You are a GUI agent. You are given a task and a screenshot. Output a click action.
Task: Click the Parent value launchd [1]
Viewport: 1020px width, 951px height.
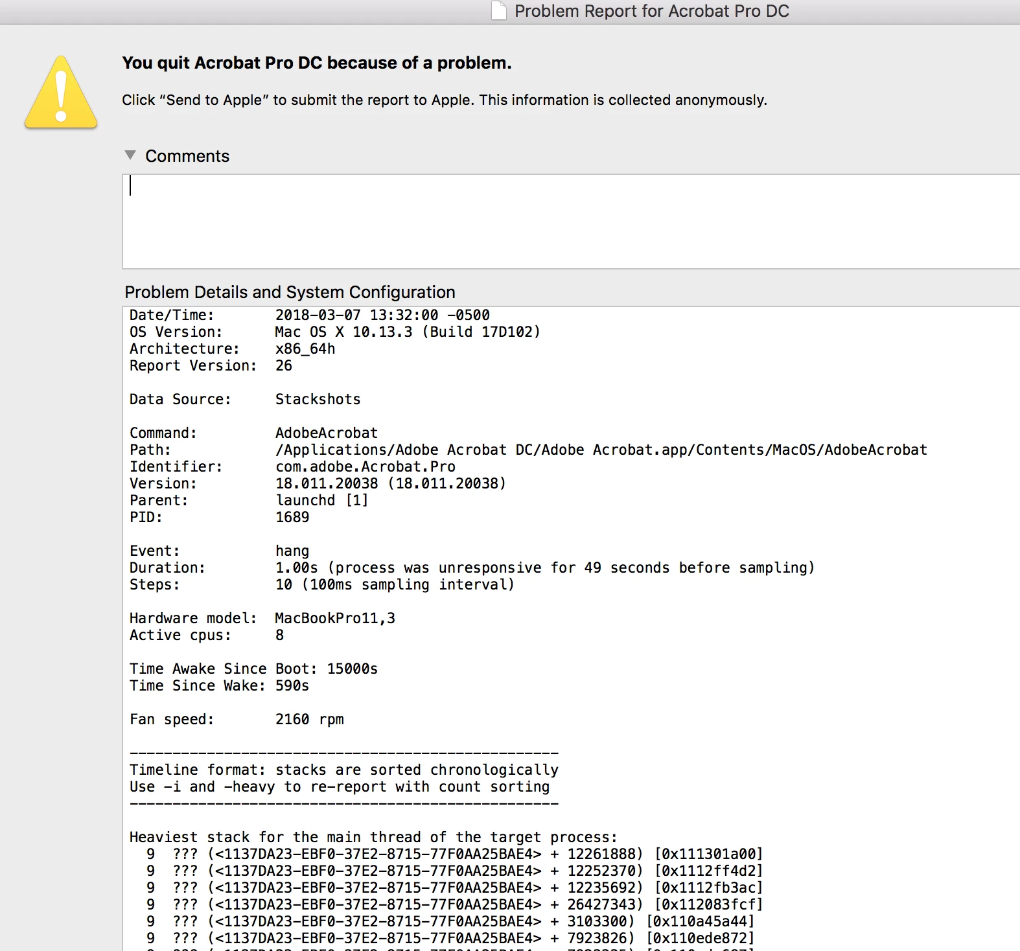tap(322, 501)
